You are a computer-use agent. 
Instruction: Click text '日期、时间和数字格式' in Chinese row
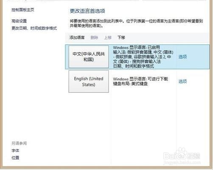tap(133, 66)
